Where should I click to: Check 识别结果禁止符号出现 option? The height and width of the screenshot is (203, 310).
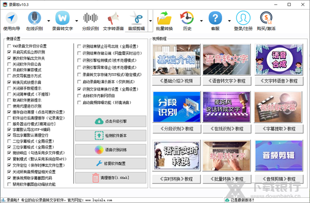click(x=79, y=46)
